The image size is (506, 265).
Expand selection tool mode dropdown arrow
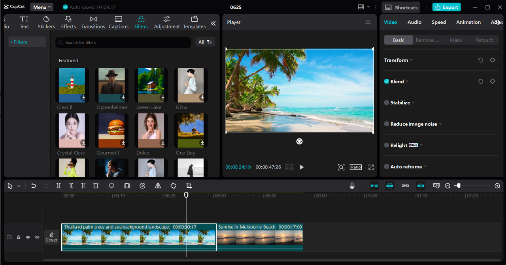[x=19, y=186]
